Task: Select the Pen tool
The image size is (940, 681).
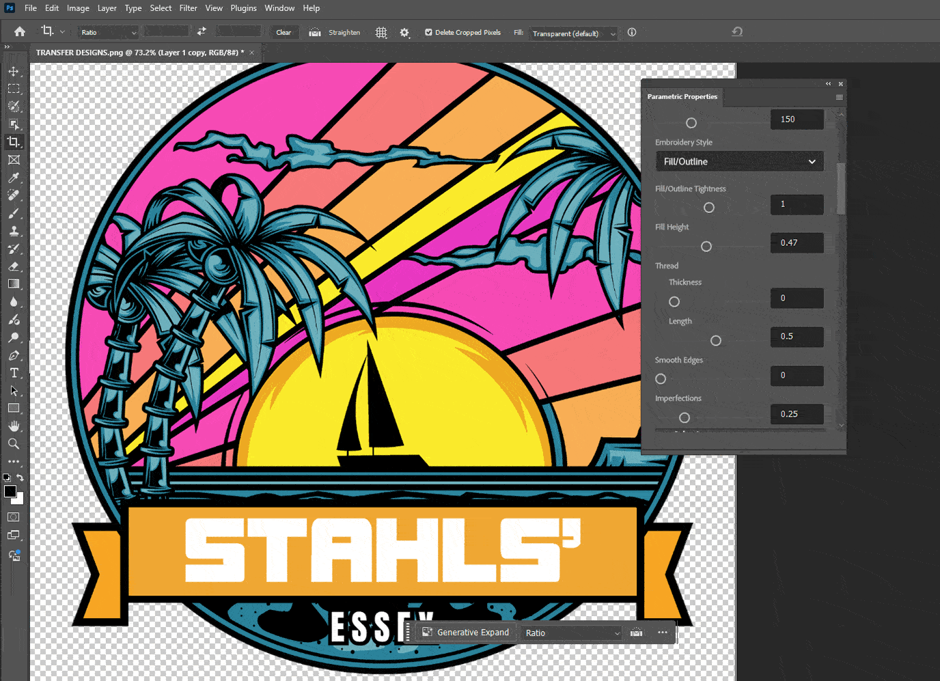Action: 14,355
